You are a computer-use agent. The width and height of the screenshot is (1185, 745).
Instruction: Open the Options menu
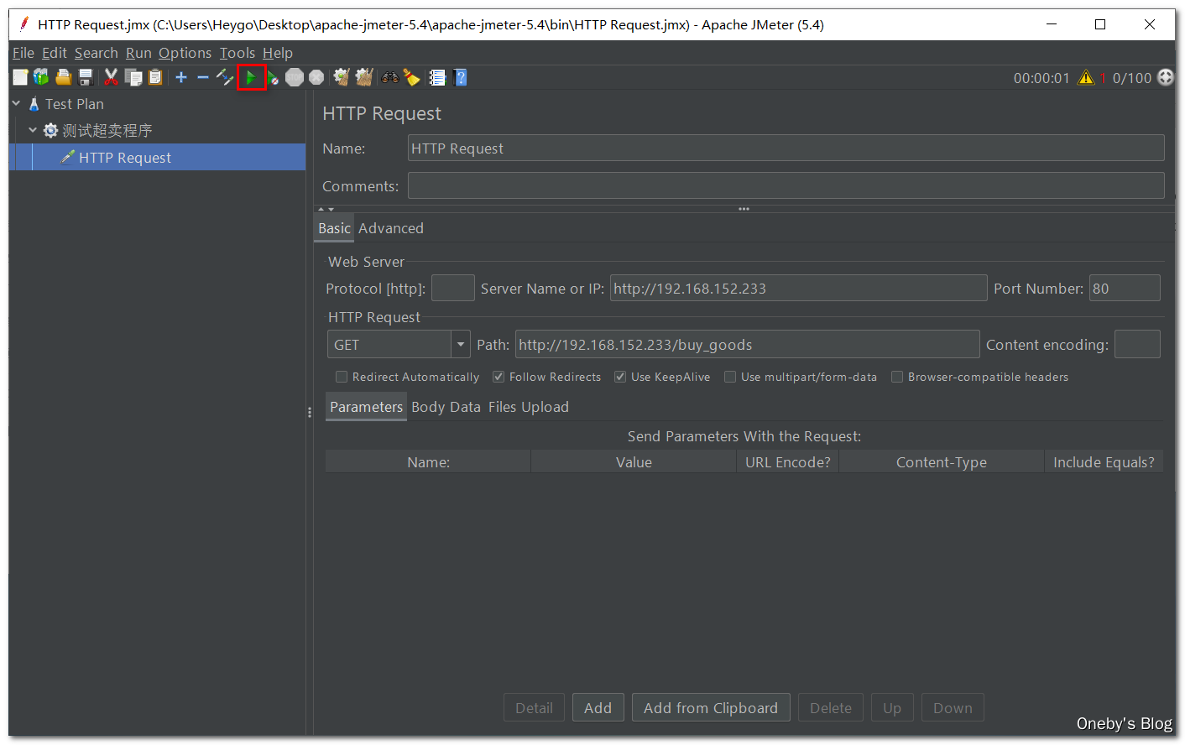(185, 53)
